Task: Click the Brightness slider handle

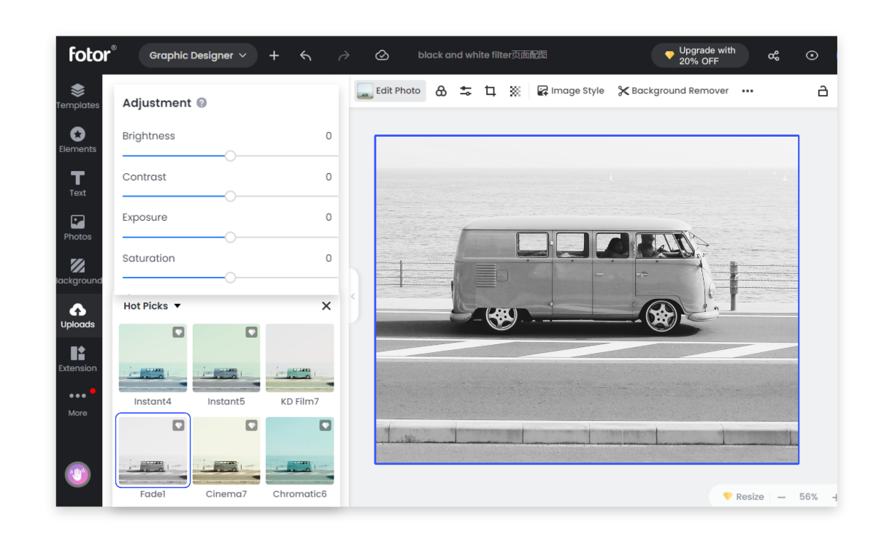Action: pos(230,156)
